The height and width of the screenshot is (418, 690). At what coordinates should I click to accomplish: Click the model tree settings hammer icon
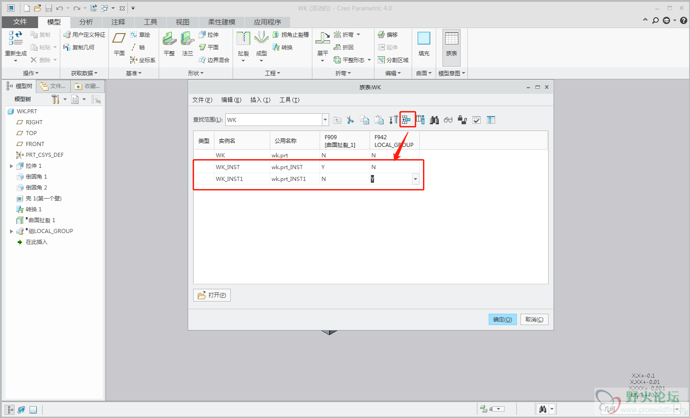55,99
